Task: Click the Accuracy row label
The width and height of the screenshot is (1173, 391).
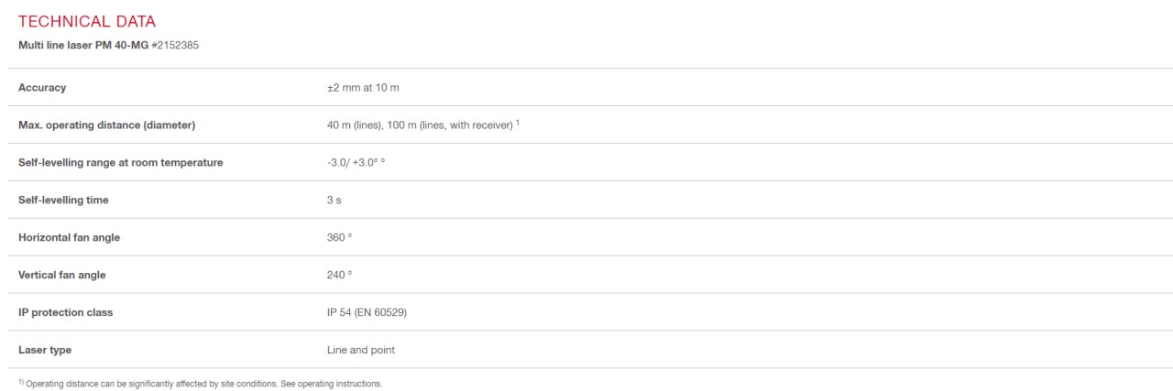Action: (x=42, y=87)
